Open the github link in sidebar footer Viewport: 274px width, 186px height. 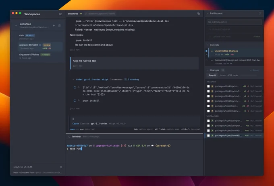(49, 173)
